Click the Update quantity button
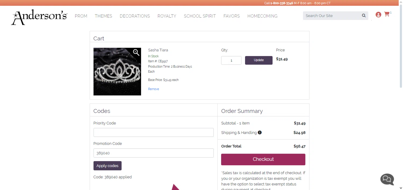 click(259, 60)
